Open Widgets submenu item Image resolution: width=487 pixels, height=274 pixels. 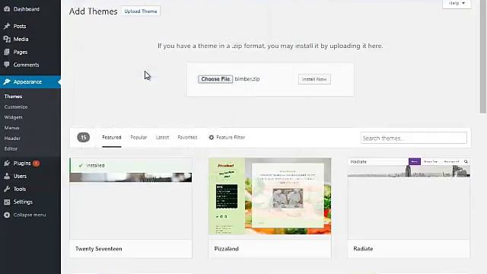14,117
